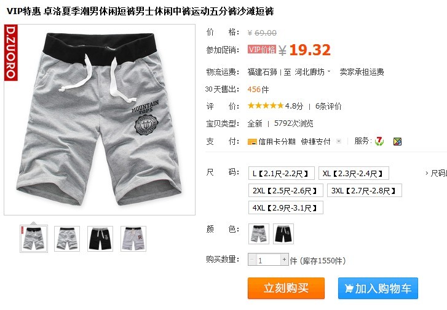This screenshot has width=447, height=310.
Task: Click the colorful service guarantee icon
Action: pos(397,141)
